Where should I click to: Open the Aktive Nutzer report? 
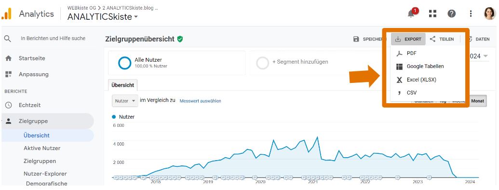point(42,148)
